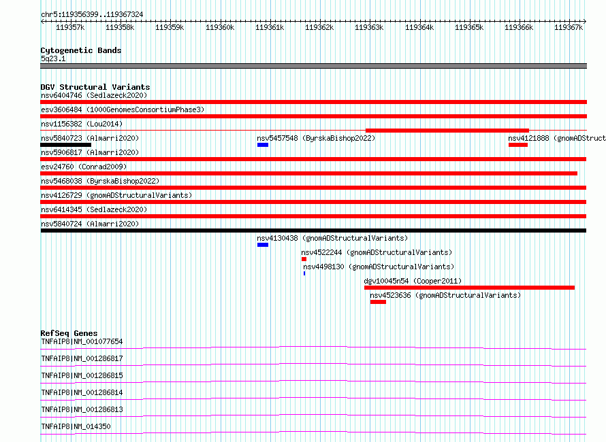Select the nsv5906817 (Almarri2020) label
The image size is (606, 442).
tap(90, 152)
